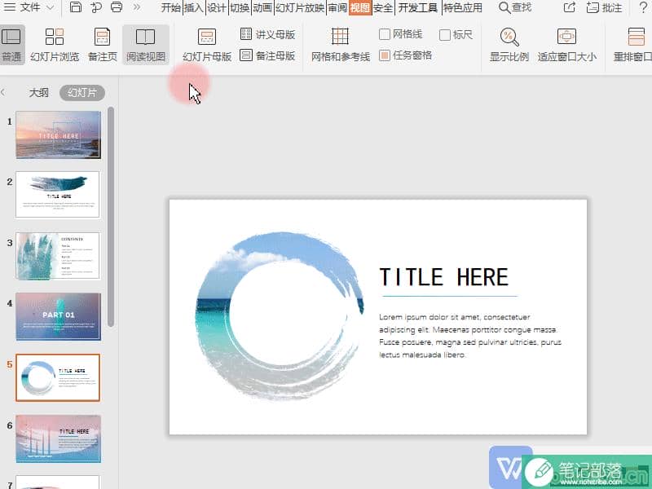Image resolution: width=652 pixels, height=489 pixels.
Task: Click the Lorem ipsum paragraph text box
Action: pos(470,336)
